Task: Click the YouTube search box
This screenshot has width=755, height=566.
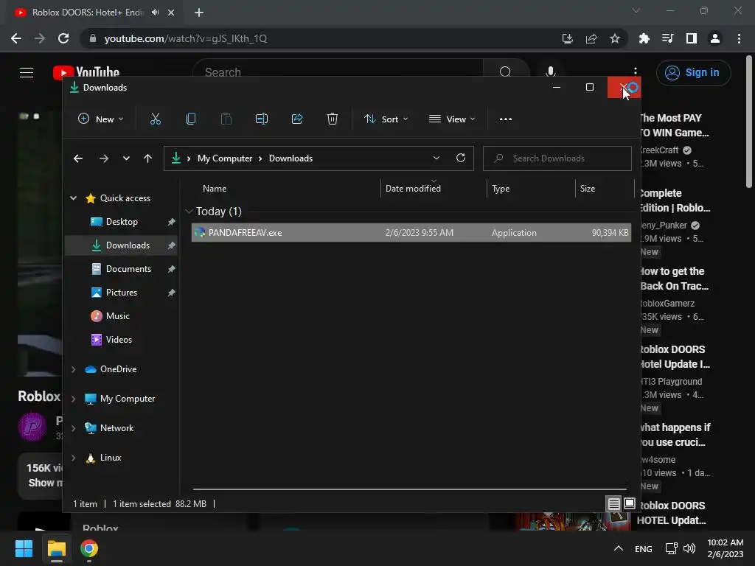Action: tap(337, 72)
